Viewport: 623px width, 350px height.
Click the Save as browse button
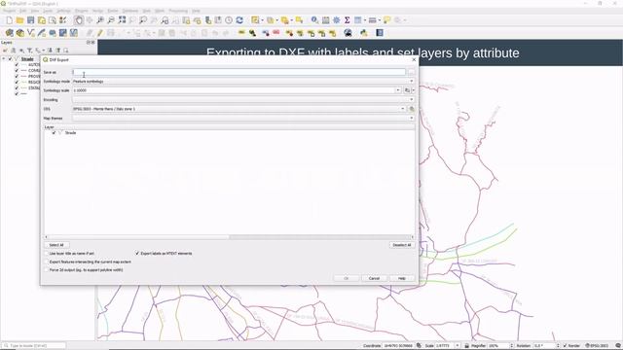pos(411,72)
